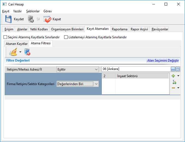Click the window icon next to Ankara field
Screen dimensions: 185x142
coord(178,69)
